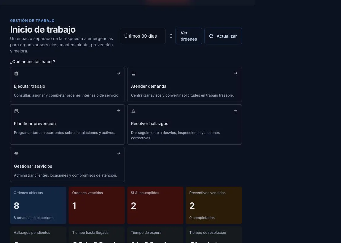Click the calendar icon on Planificar prevención card
This screenshot has height=243, width=341.
click(x=16, y=111)
